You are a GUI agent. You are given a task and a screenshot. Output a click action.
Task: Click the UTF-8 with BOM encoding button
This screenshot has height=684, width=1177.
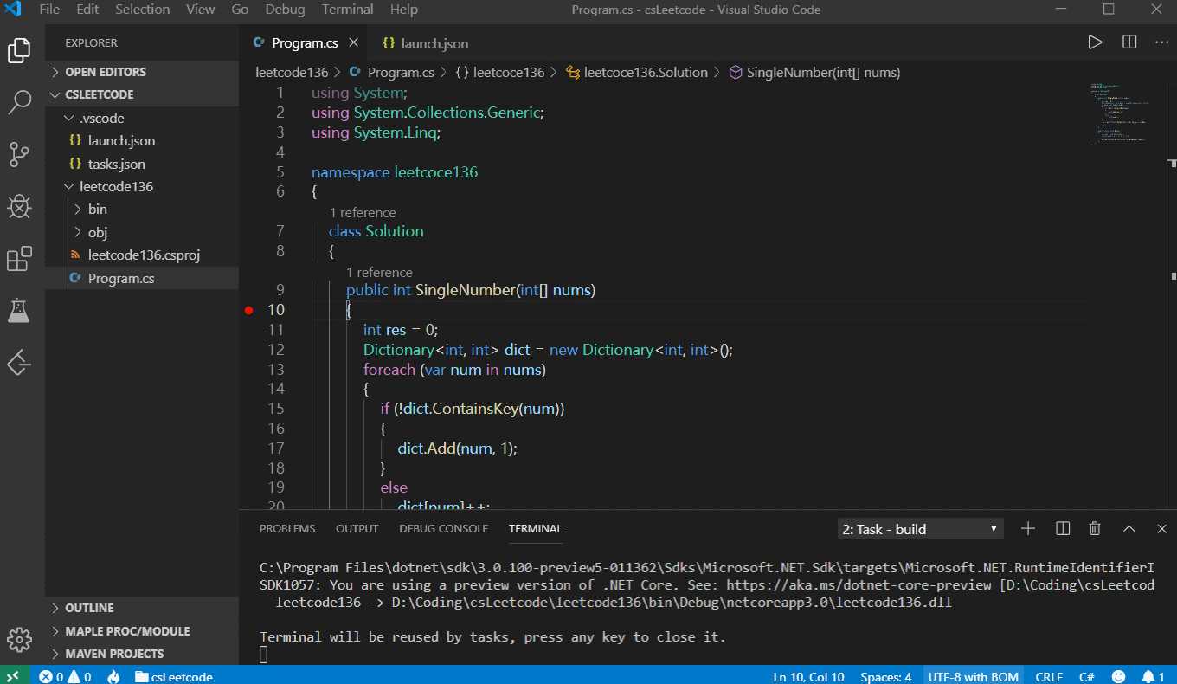[974, 676]
